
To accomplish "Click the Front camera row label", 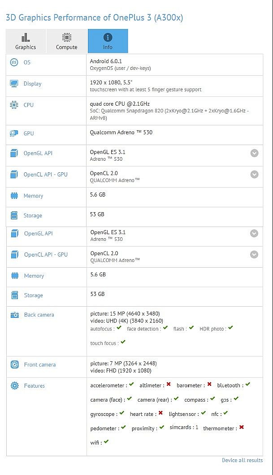I will (x=40, y=365).
